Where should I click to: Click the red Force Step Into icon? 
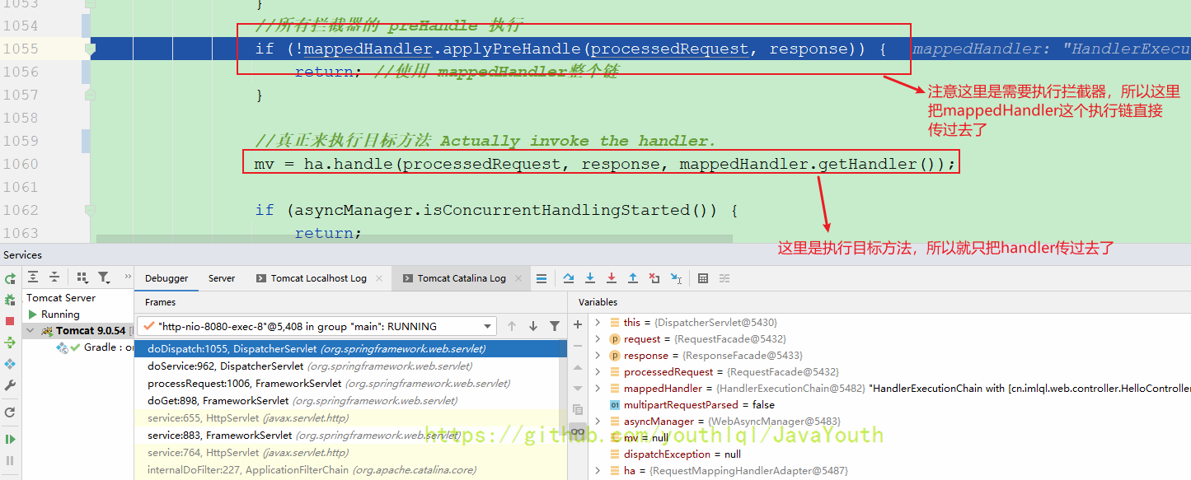pos(612,278)
